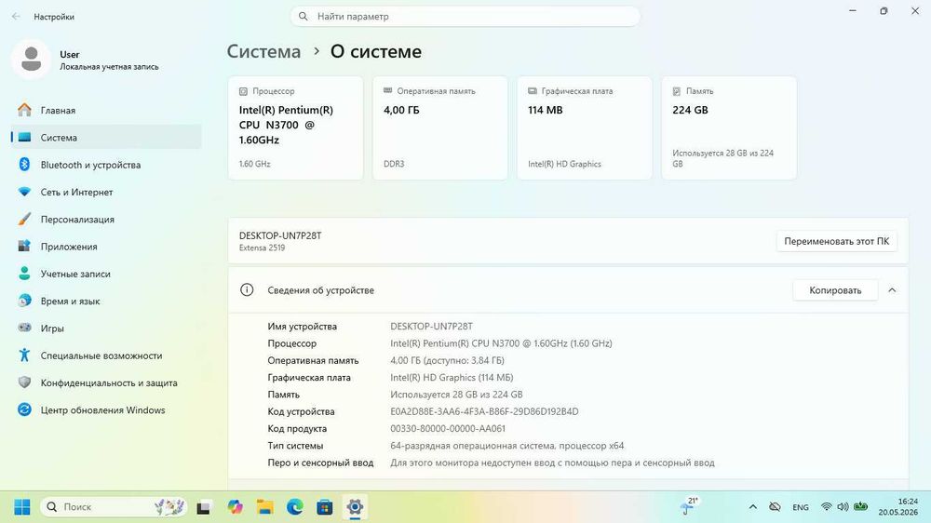Click the Учетные записи person icon
The width and height of the screenshot is (931, 523).
[x=24, y=274]
